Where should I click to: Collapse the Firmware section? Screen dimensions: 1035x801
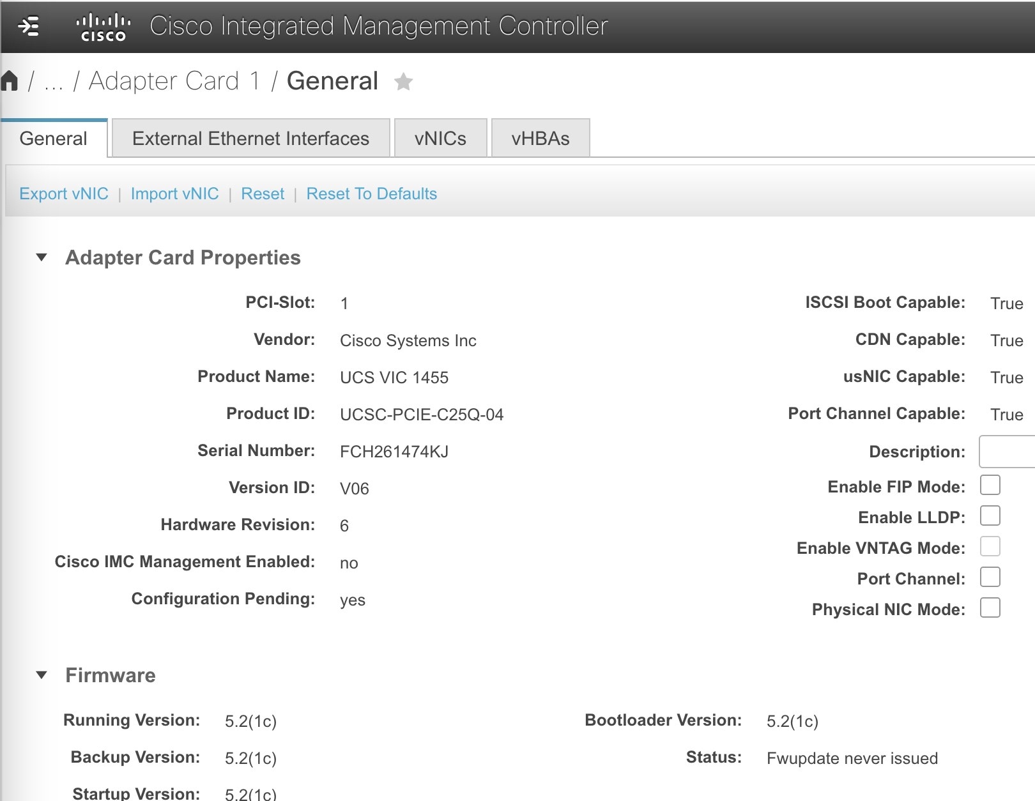tap(42, 675)
